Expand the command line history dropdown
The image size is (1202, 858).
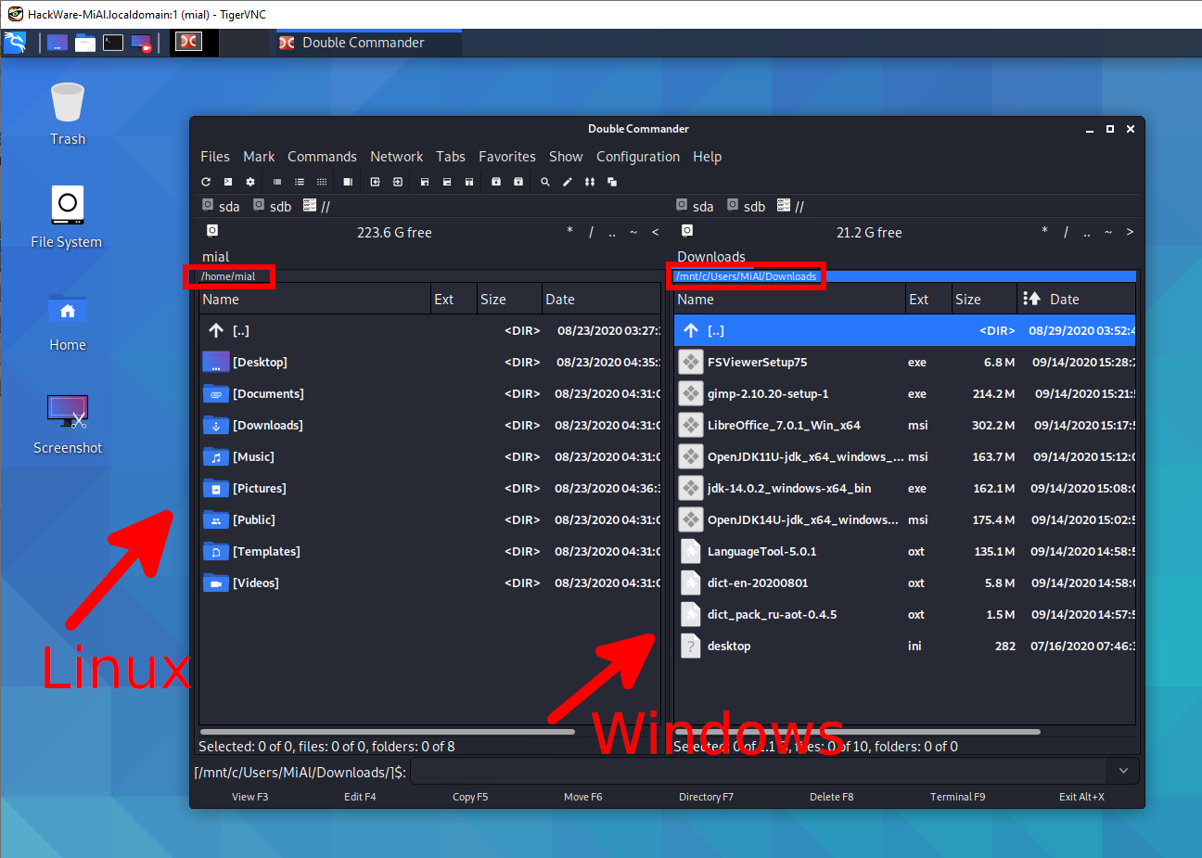pyautogui.click(x=1123, y=771)
